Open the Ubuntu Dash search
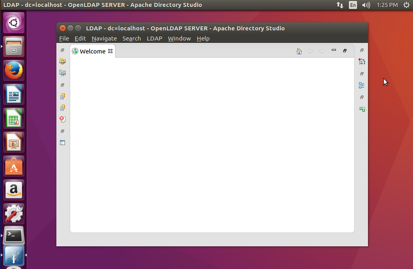 click(14, 23)
